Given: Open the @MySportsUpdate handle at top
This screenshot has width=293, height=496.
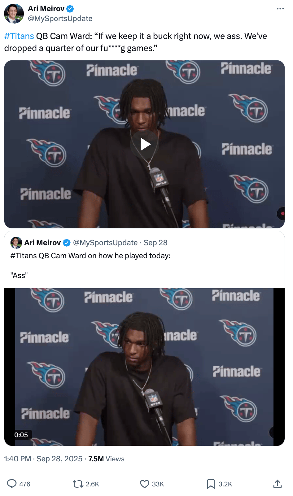Looking at the screenshot, I should point(60,19).
